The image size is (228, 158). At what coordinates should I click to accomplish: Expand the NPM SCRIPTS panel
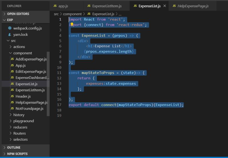pyautogui.click(x=26, y=154)
